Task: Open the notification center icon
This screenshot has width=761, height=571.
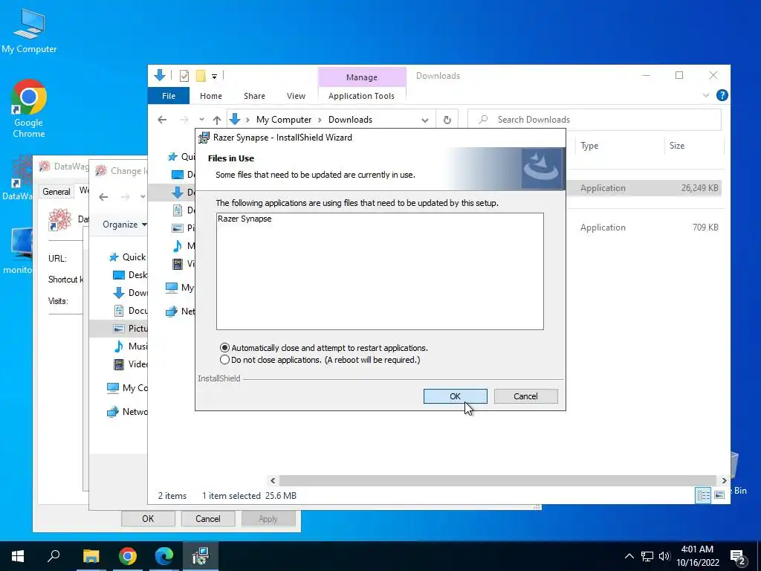Action: pos(738,557)
